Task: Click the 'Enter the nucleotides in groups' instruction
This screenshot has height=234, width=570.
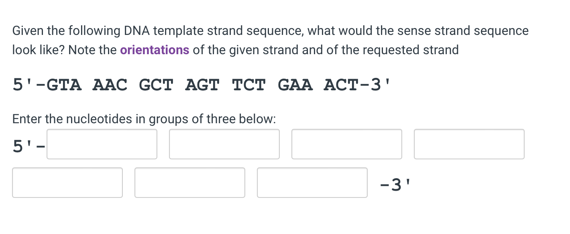Action: click(x=145, y=119)
